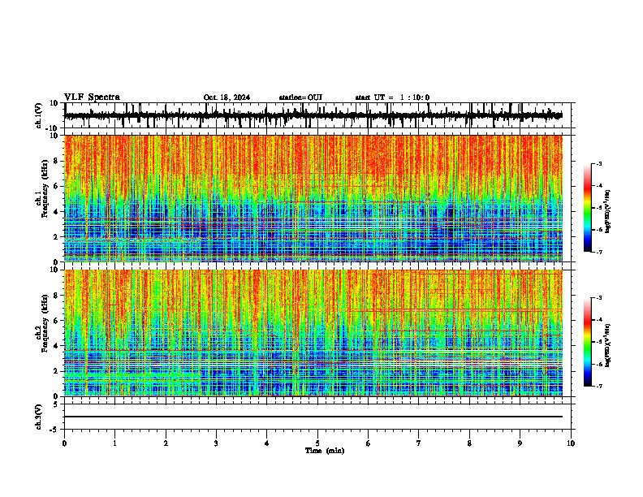Click time axis tick label "4"

(x=266, y=443)
